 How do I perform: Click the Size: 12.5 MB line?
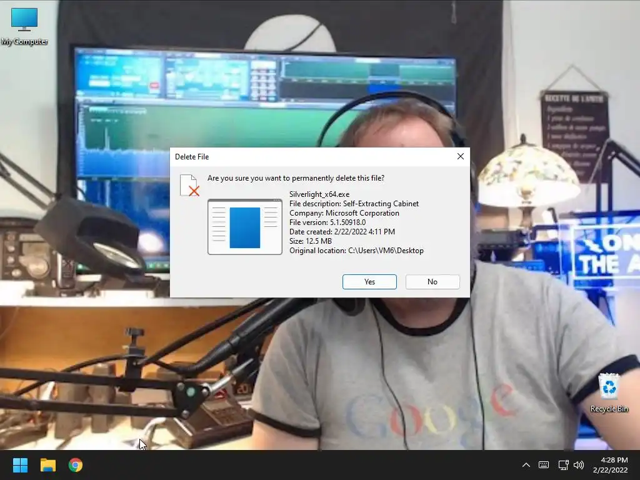coord(311,241)
